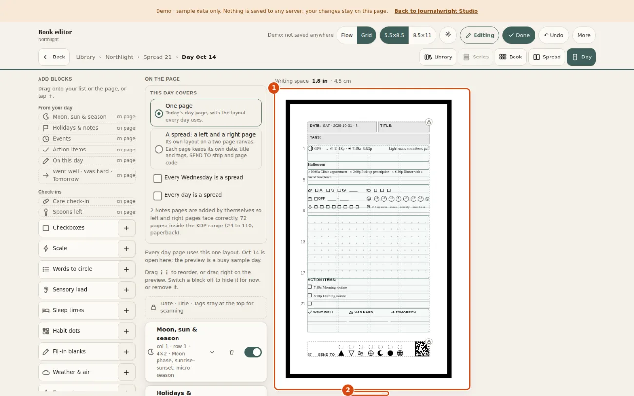Click the flag icon next to Holidays & notes
The height and width of the screenshot is (396, 634).
[46, 128]
